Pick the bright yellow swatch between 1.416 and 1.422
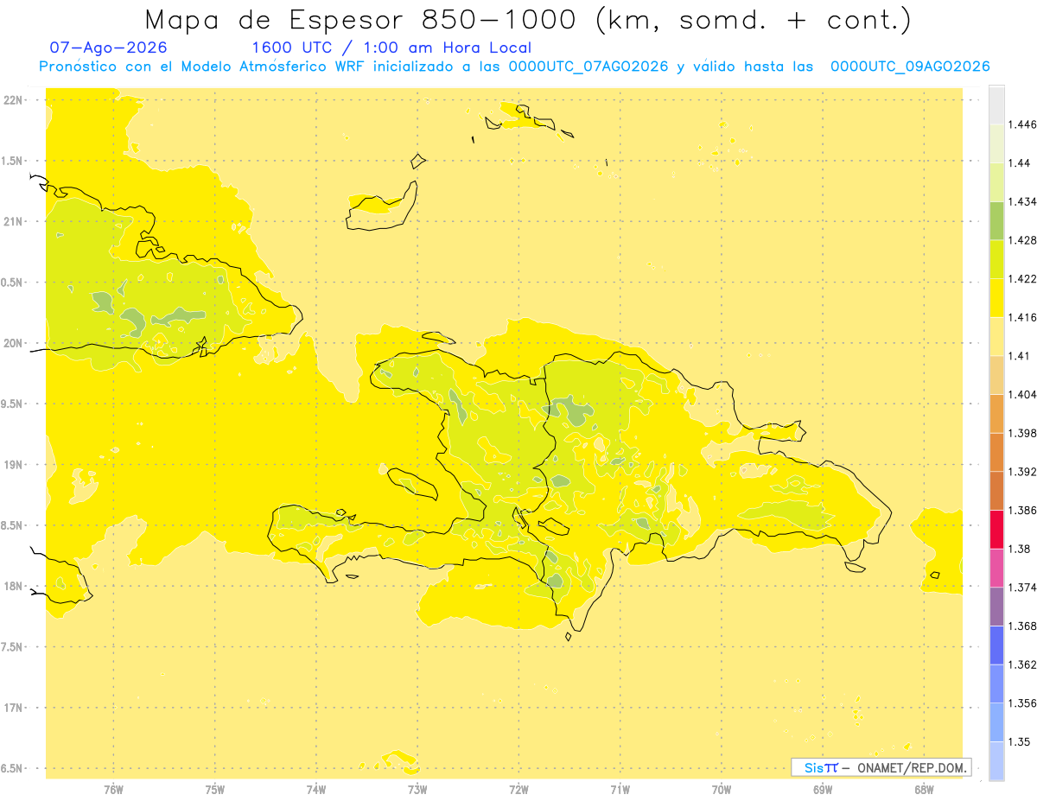The image size is (1037, 801). click(x=996, y=298)
